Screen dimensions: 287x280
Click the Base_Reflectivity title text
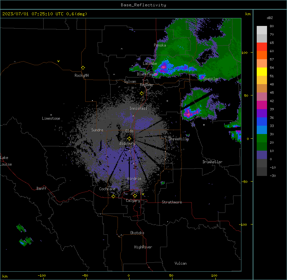pyautogui.click(x=143, y=5)
